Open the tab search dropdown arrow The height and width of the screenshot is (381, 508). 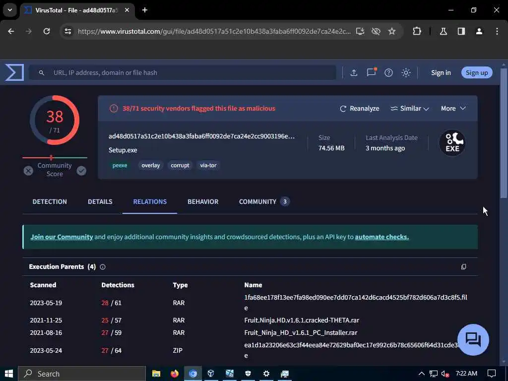10,10
